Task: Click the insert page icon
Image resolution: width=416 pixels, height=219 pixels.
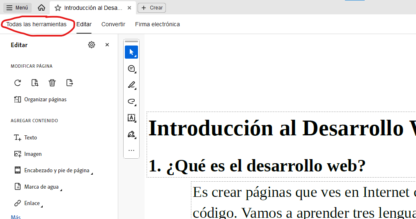Action: pyautogui.click(x=35, y=83)
